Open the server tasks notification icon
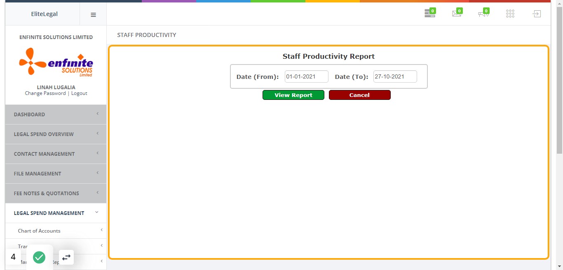563x270 pixels. 430,14
